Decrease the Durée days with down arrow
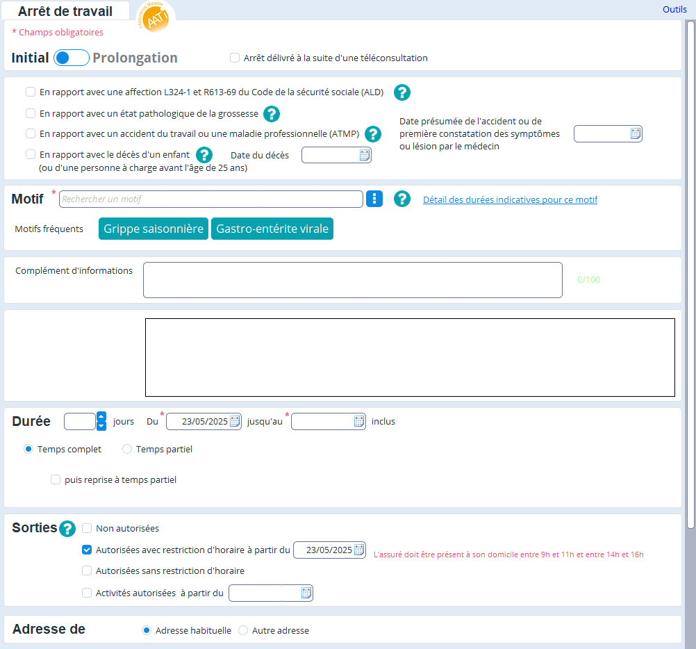 (x=101, y=426)
